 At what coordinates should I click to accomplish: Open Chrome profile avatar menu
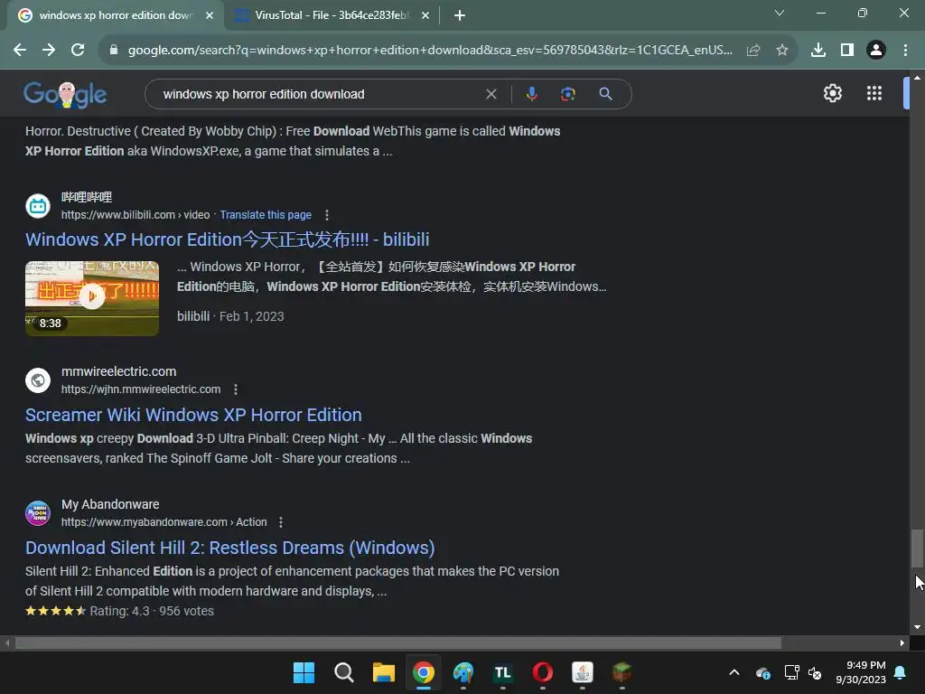[876, 51]
